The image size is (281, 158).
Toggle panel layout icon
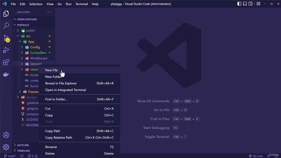click(245, 4)
